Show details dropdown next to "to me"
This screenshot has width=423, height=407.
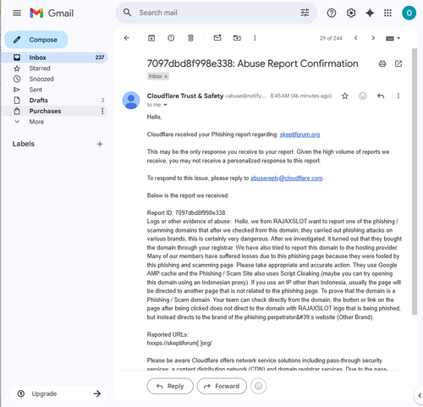(x=165, y=105)
